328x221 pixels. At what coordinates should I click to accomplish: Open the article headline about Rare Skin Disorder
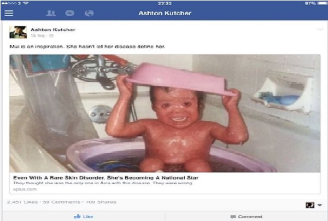[x=106, y=178]
